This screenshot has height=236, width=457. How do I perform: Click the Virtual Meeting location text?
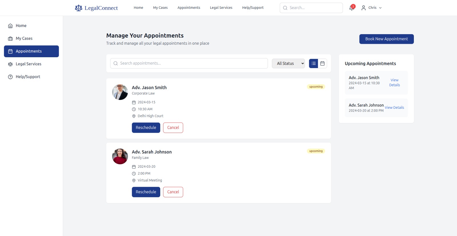pos(150,180)
